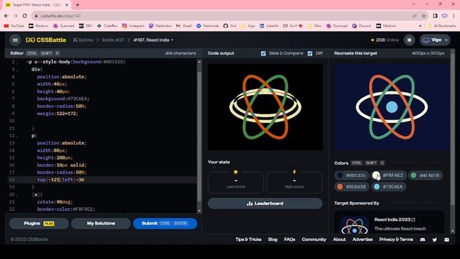The width and height of the screenshot is (460, 259).
Task: Copy color #FBFAE2 swatch
Action: point(389,176)
